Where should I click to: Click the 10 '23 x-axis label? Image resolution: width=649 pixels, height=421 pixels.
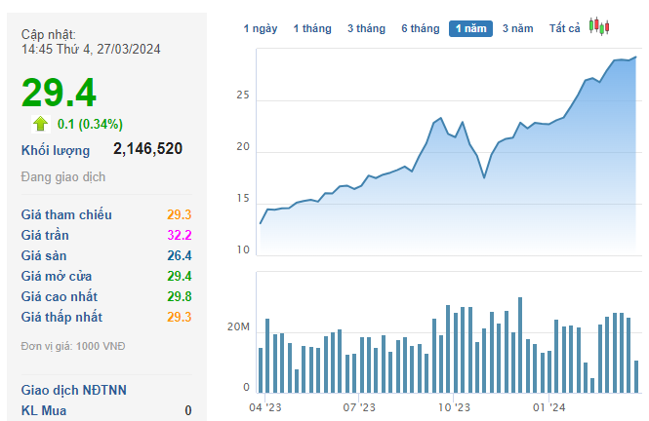click(x=454, y=407)
